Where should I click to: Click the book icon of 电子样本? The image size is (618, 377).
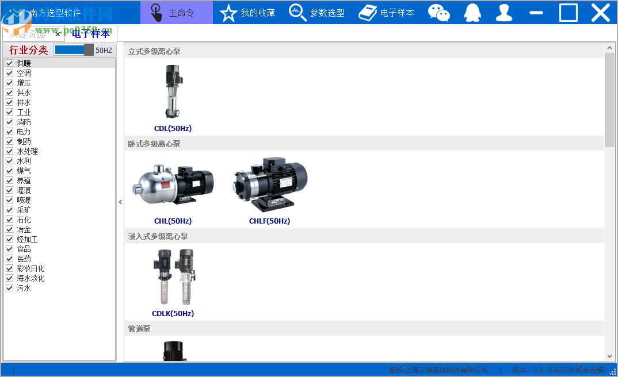point(368,13)
